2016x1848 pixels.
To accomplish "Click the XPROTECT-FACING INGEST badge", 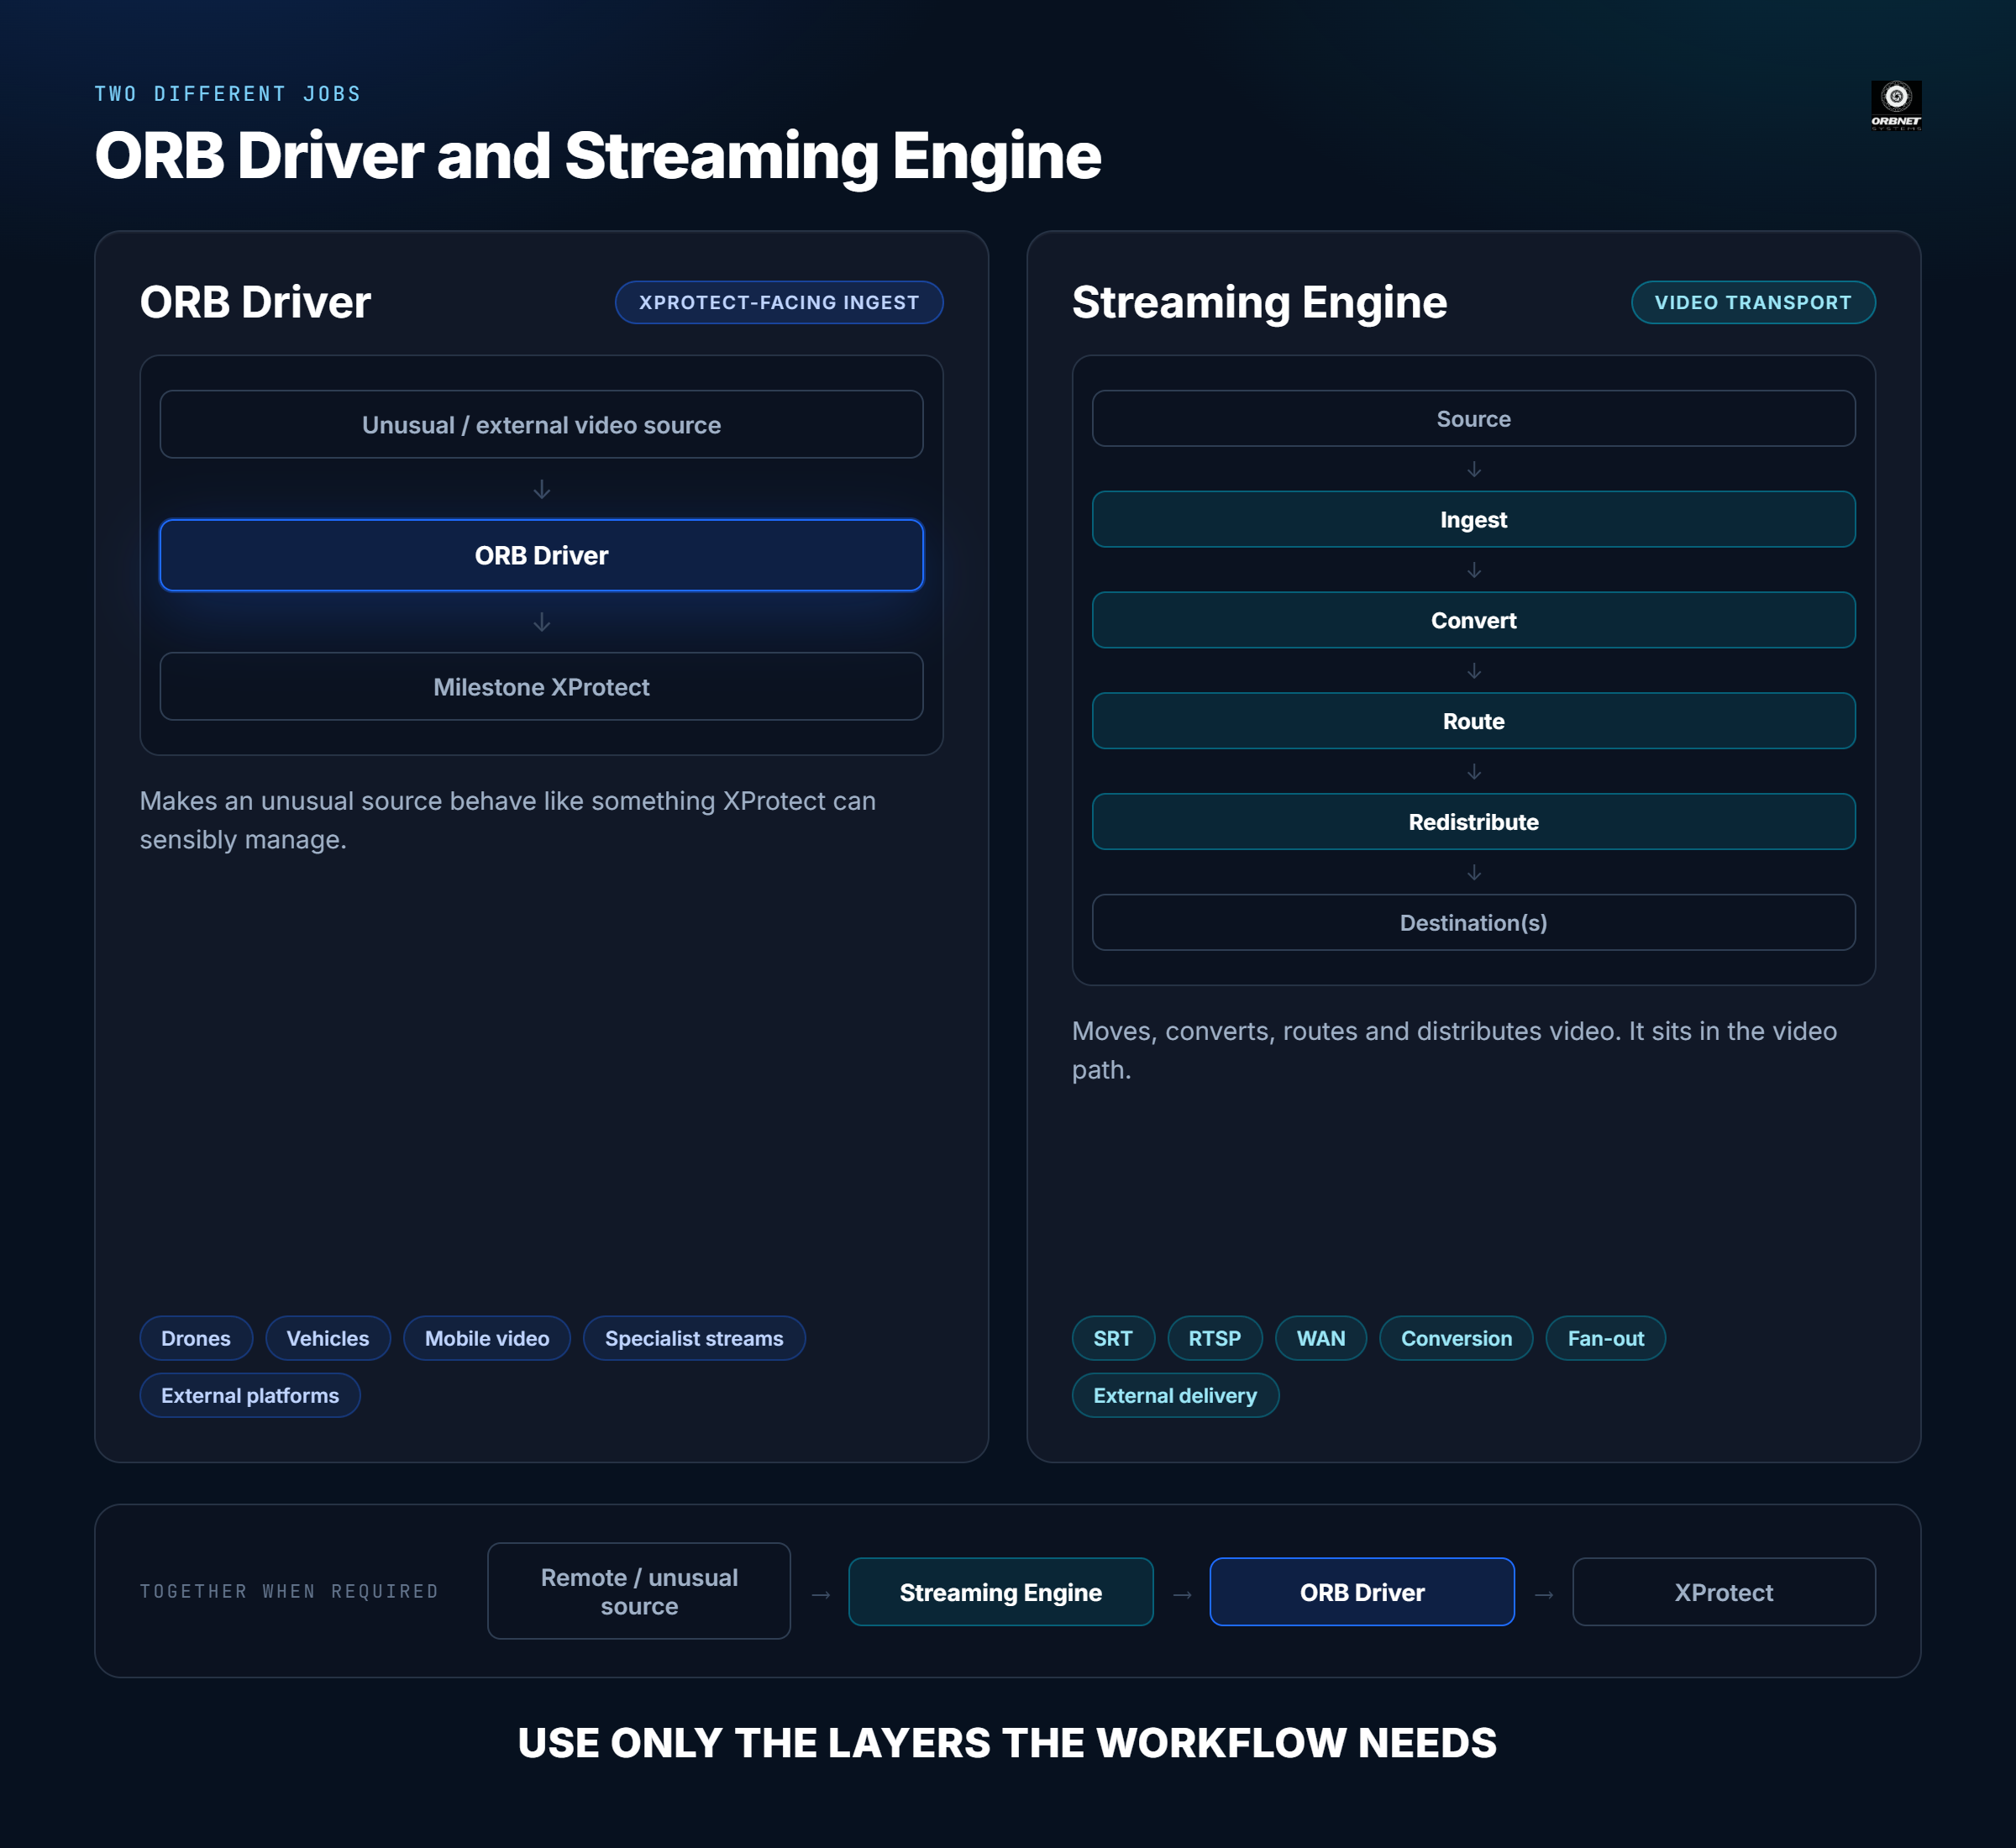I will (778, 302).
